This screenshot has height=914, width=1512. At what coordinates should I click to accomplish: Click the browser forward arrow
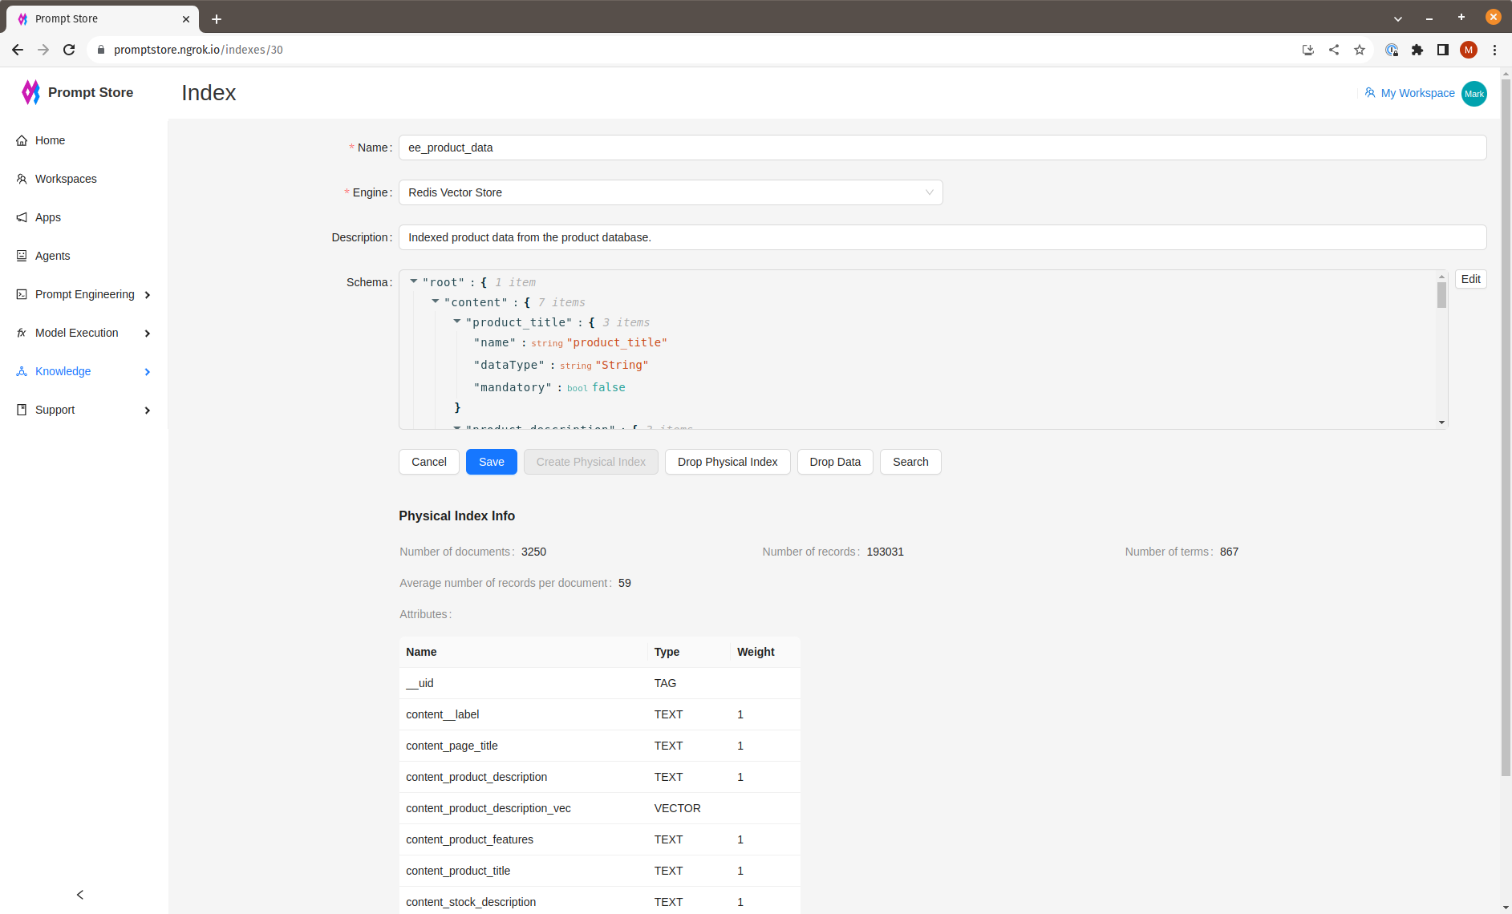[43, 50]
